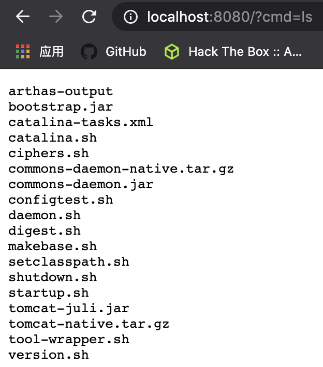Click the forward navigation arrow

56,17
